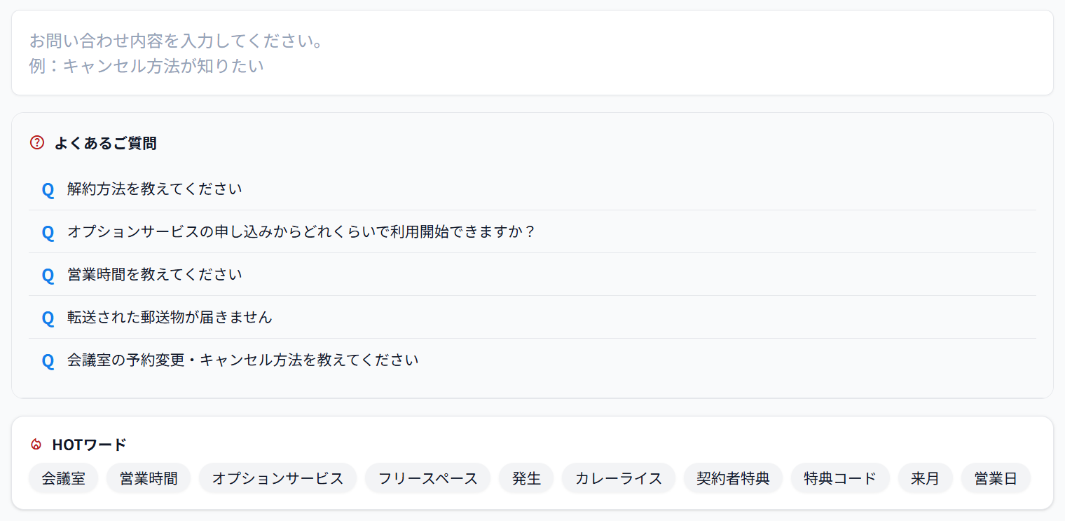Click the Q icon for the mail forwarding question

tap(48, 318)
